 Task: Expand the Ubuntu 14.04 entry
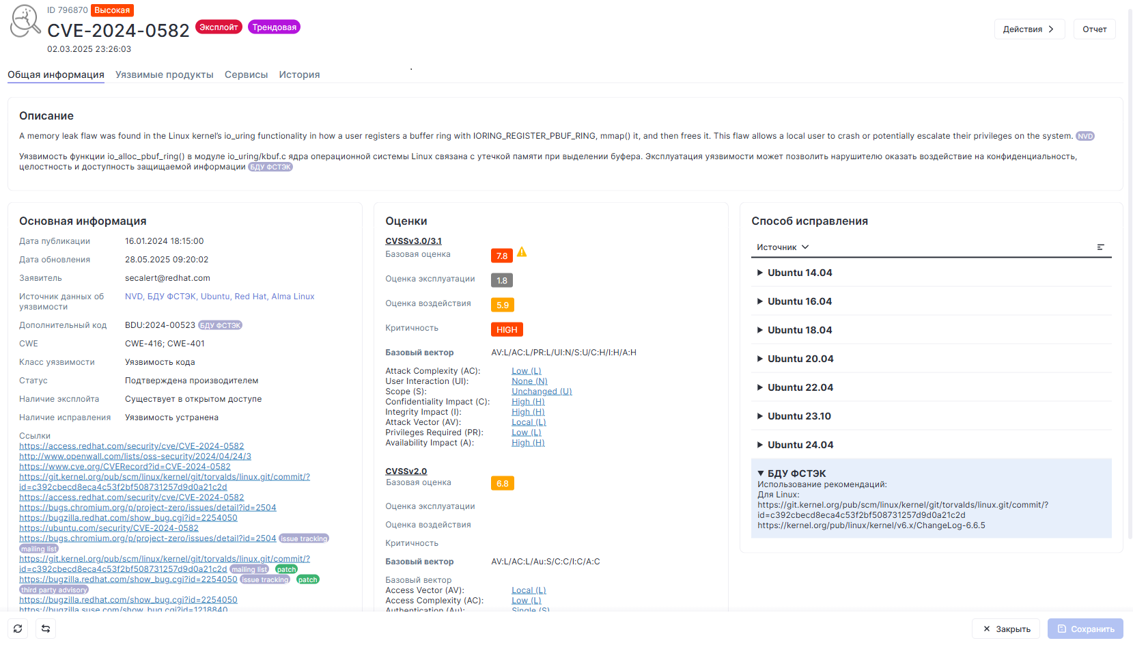(931, 273)
